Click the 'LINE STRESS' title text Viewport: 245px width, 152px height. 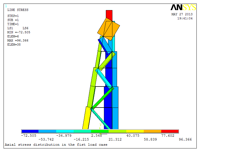[x=18, y=10]
